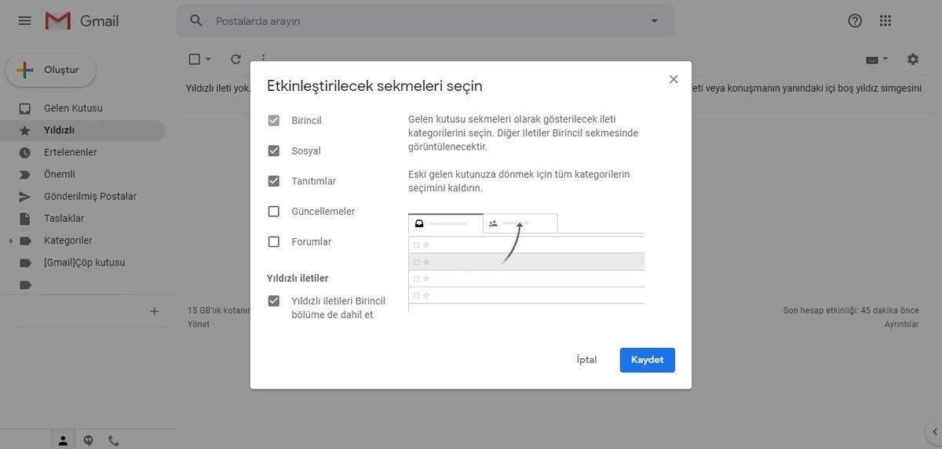Click the Kaydet button
Image resolution: width=942 pixels, height=449 pixels.
tap(648, 360)
